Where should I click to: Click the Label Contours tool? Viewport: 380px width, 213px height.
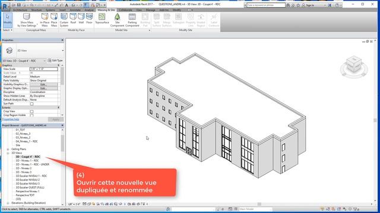[x=214, y=20]
